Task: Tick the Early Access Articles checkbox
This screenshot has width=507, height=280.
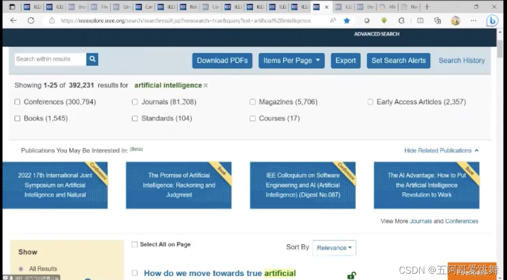Action: [x=370, y=102]
